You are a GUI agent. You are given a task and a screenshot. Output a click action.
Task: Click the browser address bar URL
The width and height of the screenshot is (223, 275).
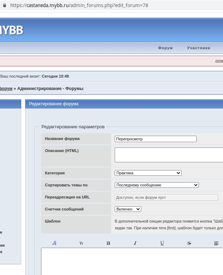pos(79,5)
